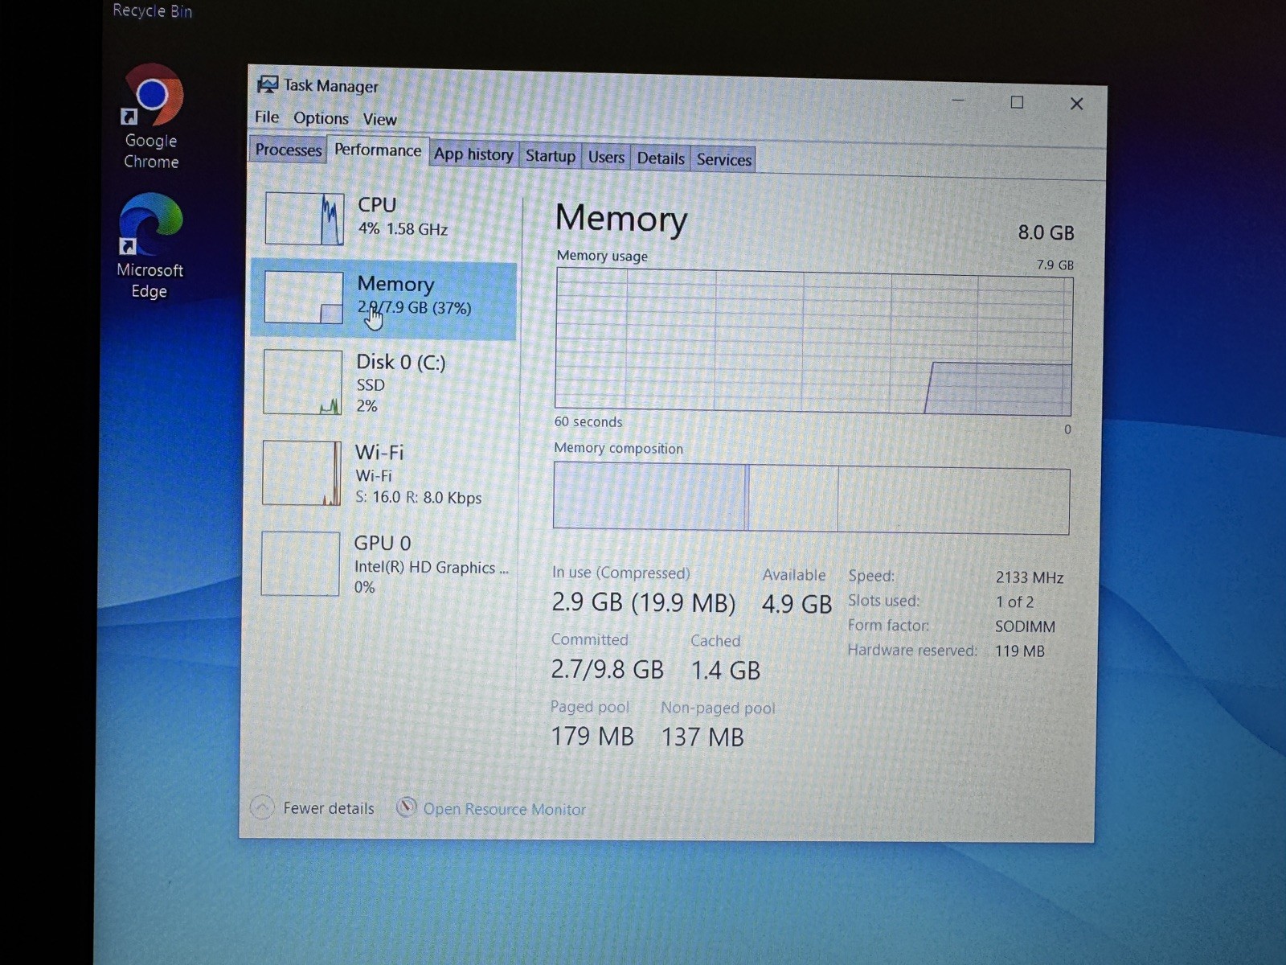Click the Committed value 2.7/9.8 GB
The image size is (1286, 965).
click(608, 669)
